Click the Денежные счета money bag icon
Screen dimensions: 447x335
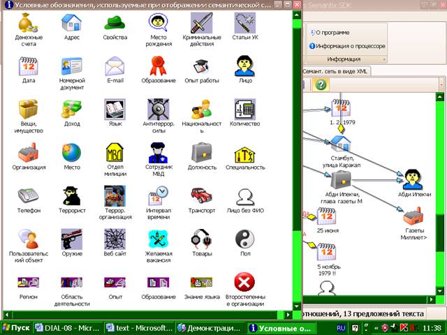[x=28, y=22]
